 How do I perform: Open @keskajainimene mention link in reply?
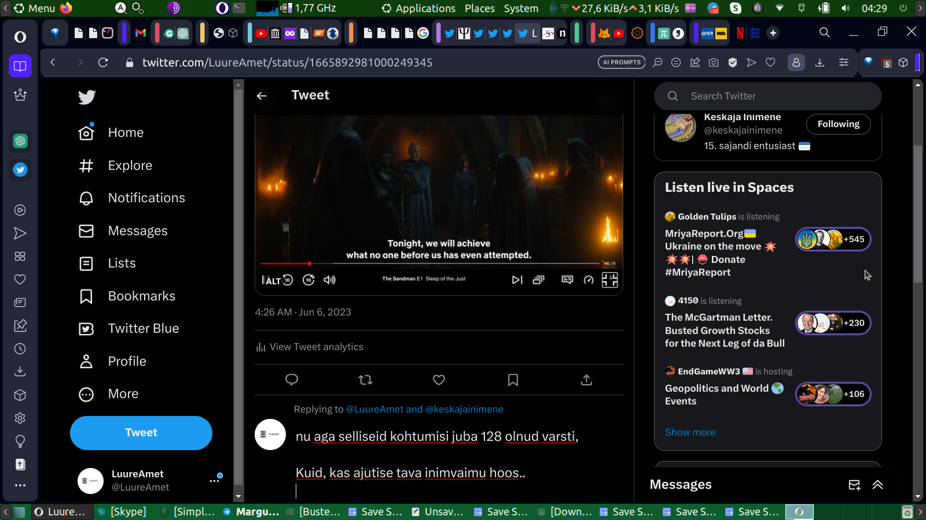(x=464, y=409)
